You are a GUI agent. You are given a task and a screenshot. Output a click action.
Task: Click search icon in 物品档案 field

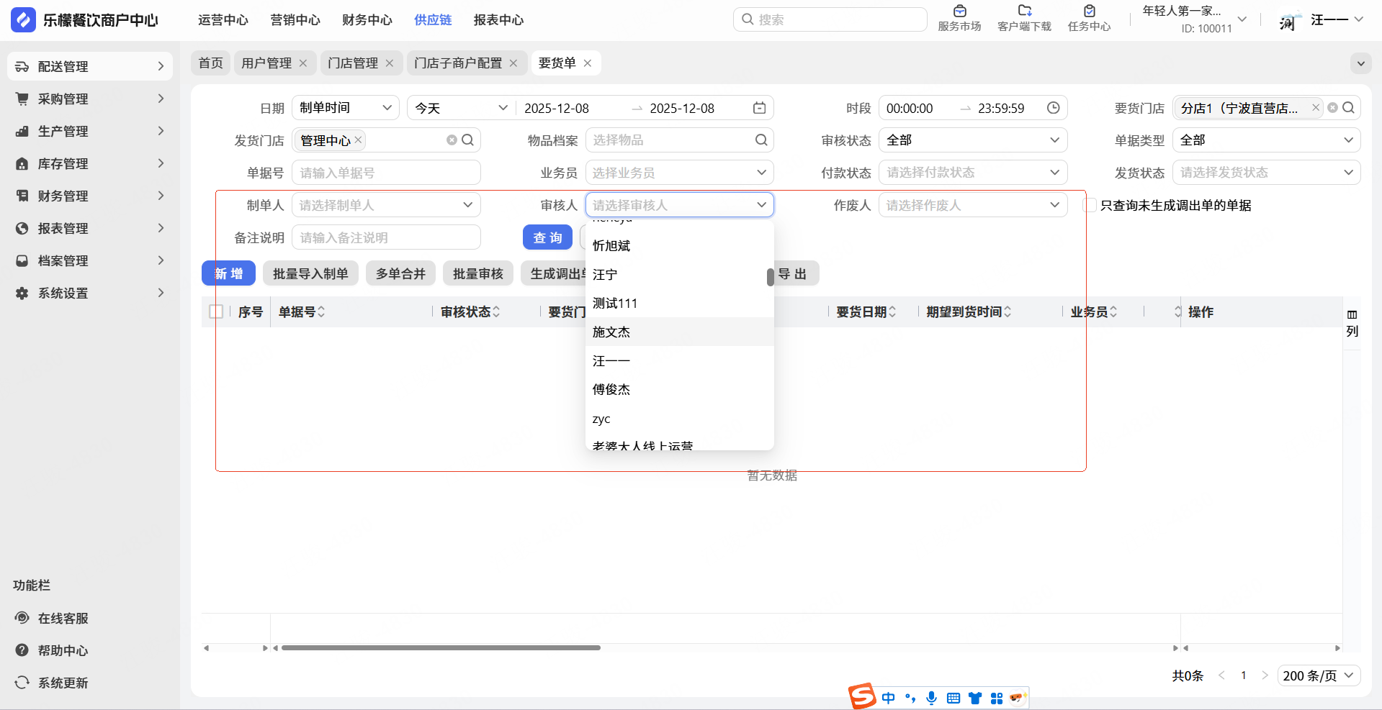[x=761, y=140]
